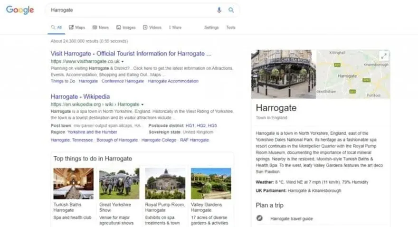Switch to the Maps tab
Screen dimensions: 418x227
coord(77,28)
